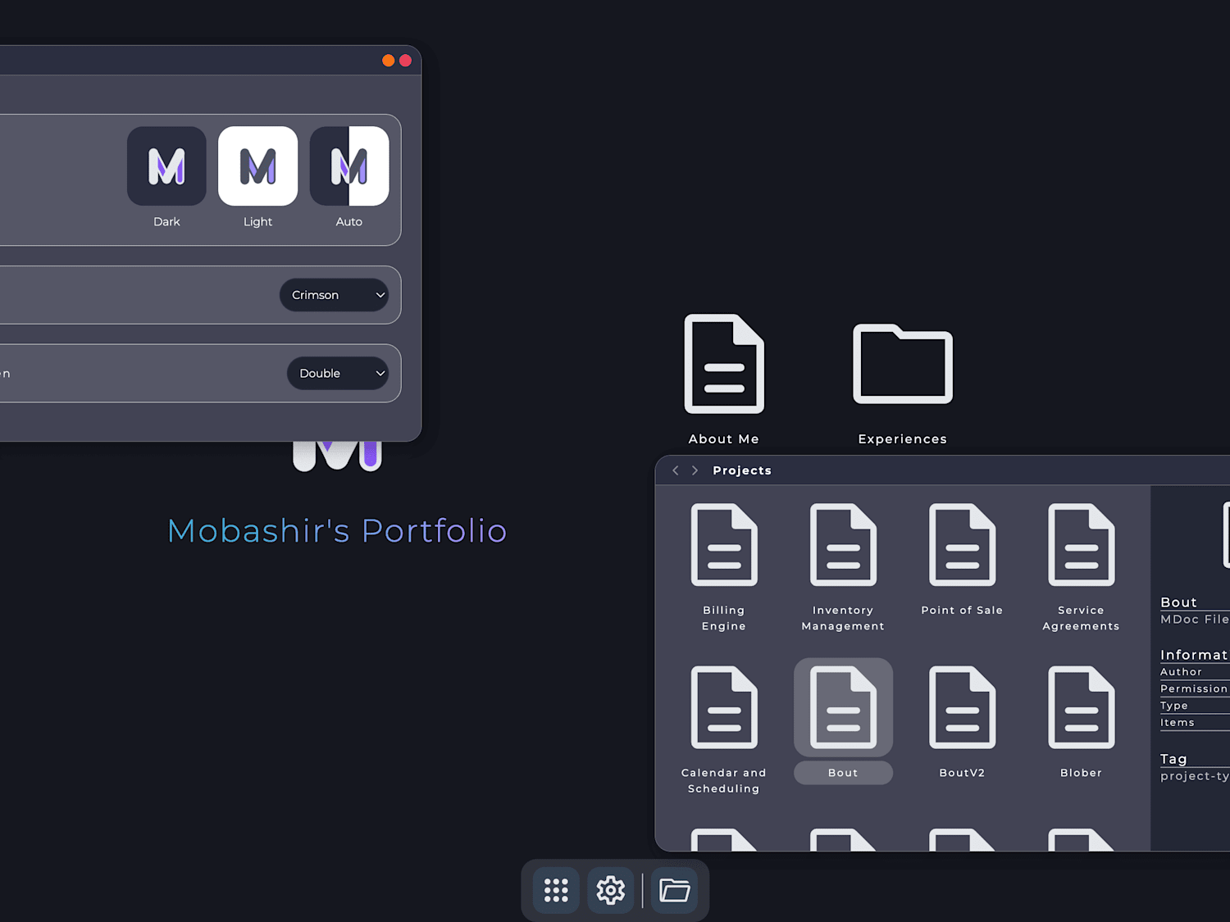Open the Crimson color dropdown
This screenshot has height=922, width=1230.
point(335,295)
